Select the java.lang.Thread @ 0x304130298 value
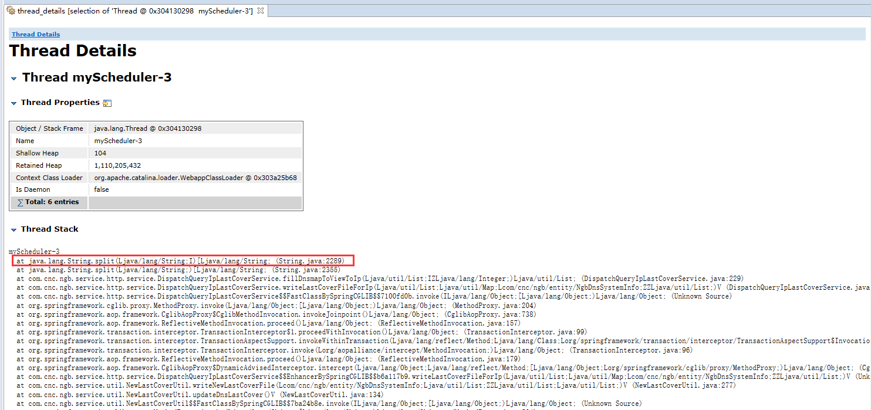The width and height of the screenshot is (871, 410). [148, 128]
